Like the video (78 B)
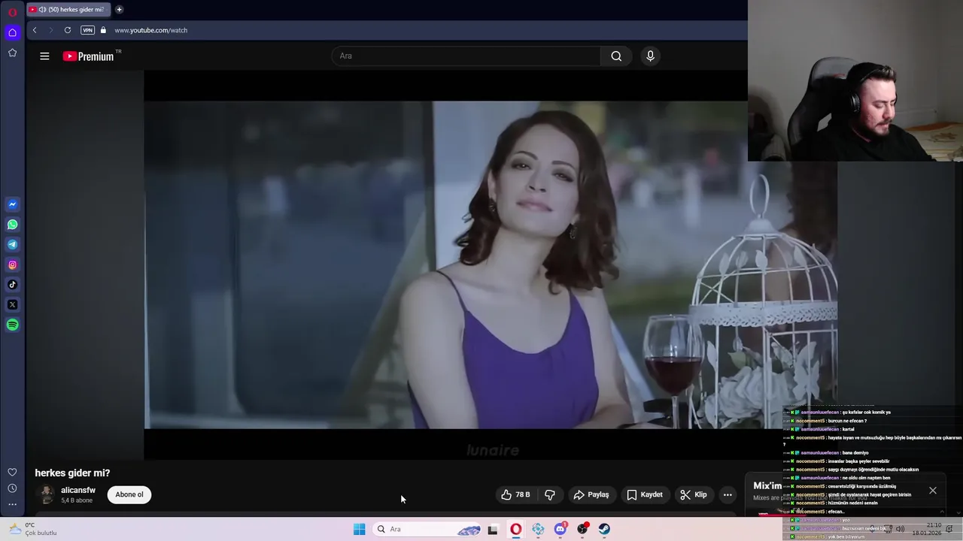The height and width of the screenshot is (541, 963). coord(515,494)
